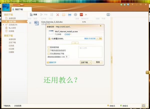Viewport: 150px width, 109px height.
Task: Click pause icon on Cons_Exercise row
Action: tap(30, 23)
